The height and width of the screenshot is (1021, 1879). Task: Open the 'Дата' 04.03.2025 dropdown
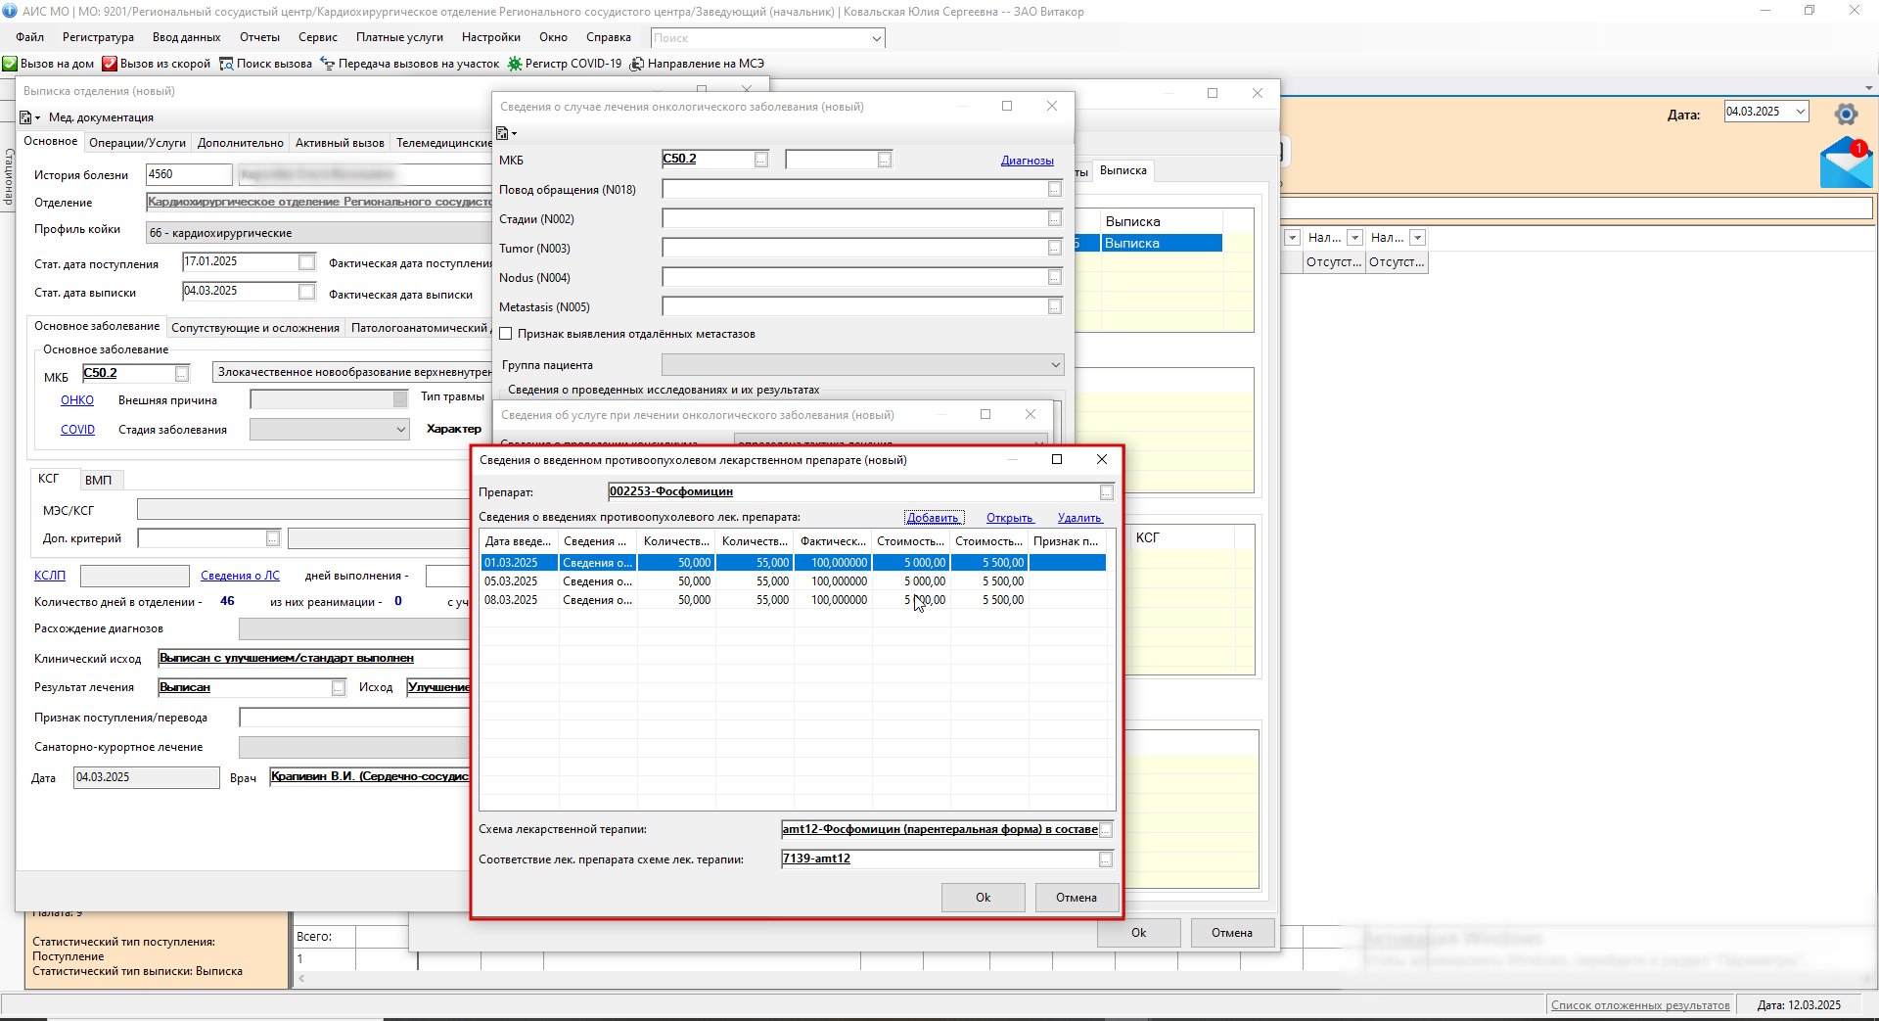(x=1800, y=112)
